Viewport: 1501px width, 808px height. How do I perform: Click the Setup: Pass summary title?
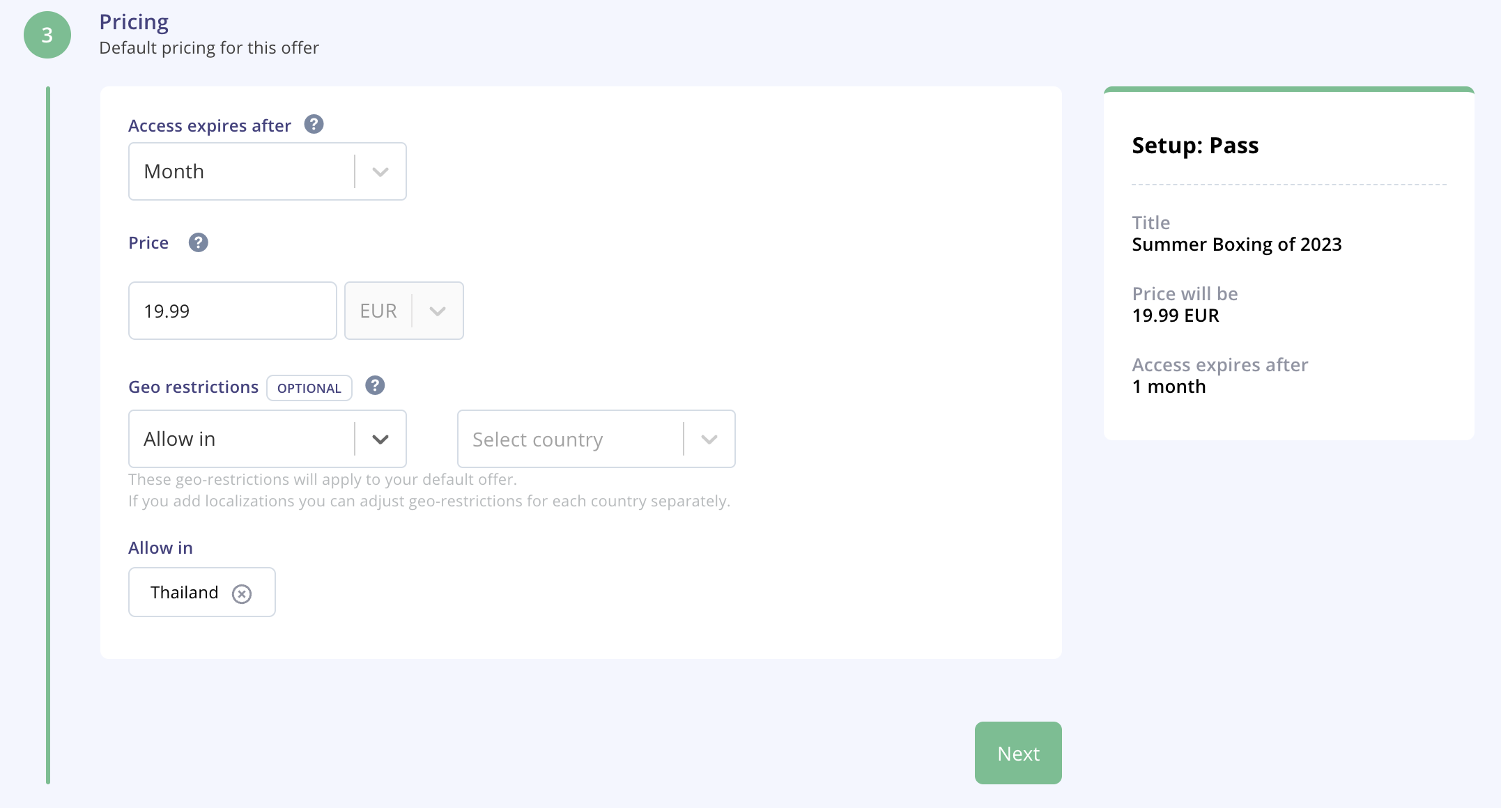click(1195, 146)
